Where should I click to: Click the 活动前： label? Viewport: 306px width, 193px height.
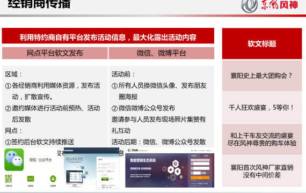click(x=123, y=75)
